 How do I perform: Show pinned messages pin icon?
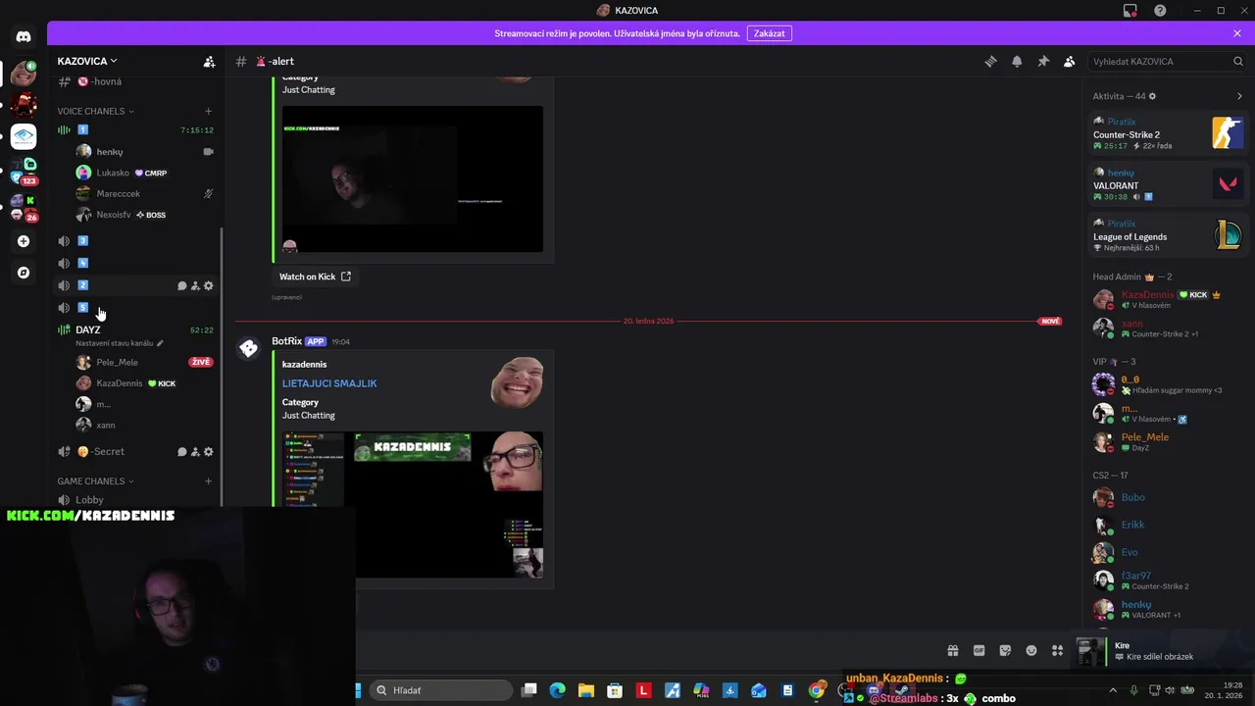(1043, 62)
